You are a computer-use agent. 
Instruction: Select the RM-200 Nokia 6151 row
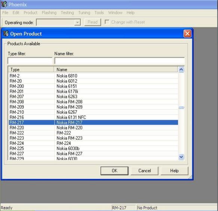(x=93, y=86)
